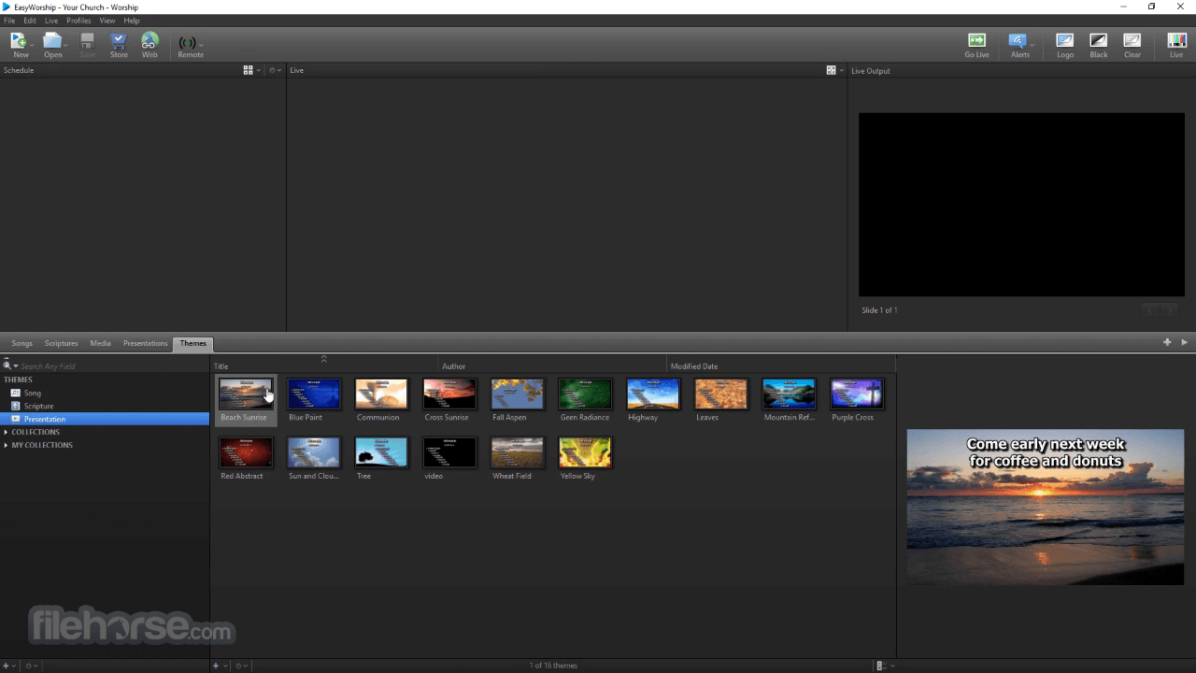1196x673 pixels.
Task: Select the Fall Aspen theme
Action: click(518, 394)
